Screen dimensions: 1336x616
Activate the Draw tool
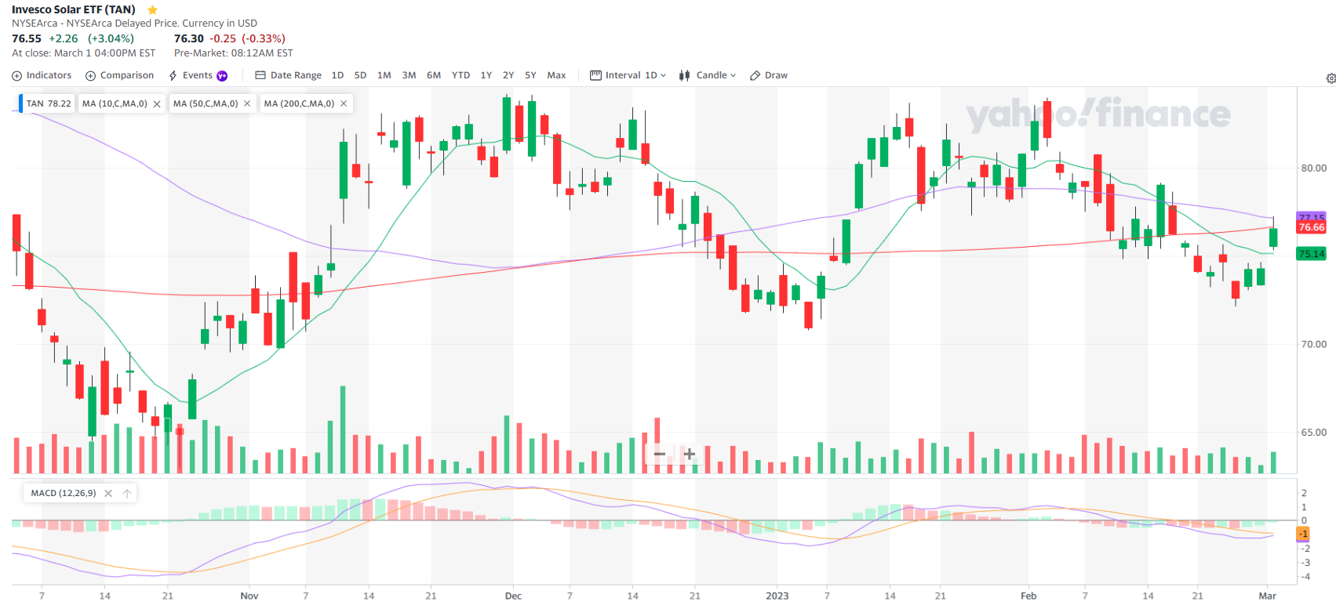coord(769,75)
